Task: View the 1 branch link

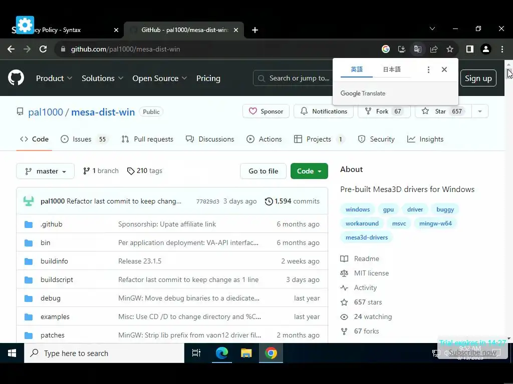Action: [x=101, y=171]
